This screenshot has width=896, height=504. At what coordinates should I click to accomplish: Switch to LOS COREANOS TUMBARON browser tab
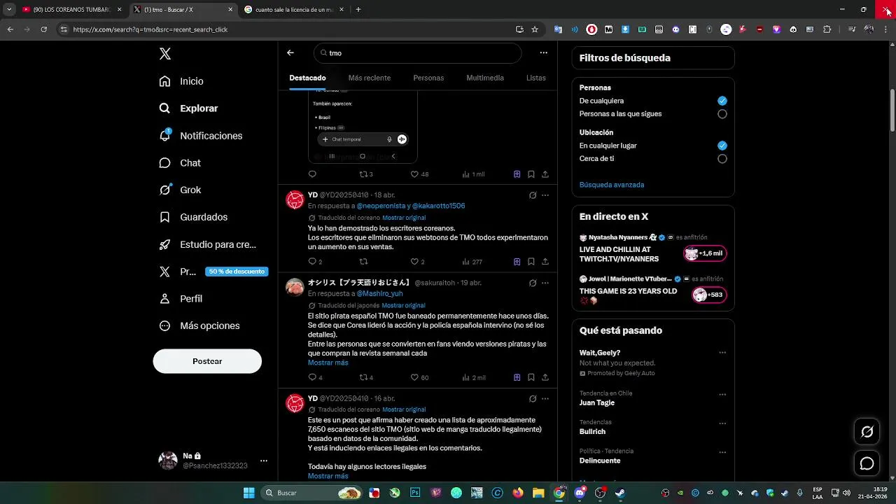click(72, 10)
